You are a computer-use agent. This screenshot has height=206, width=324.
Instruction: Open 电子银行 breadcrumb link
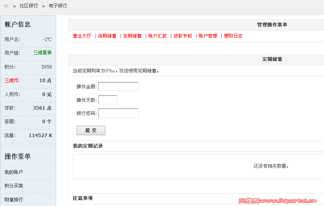[x=58, y=6]
